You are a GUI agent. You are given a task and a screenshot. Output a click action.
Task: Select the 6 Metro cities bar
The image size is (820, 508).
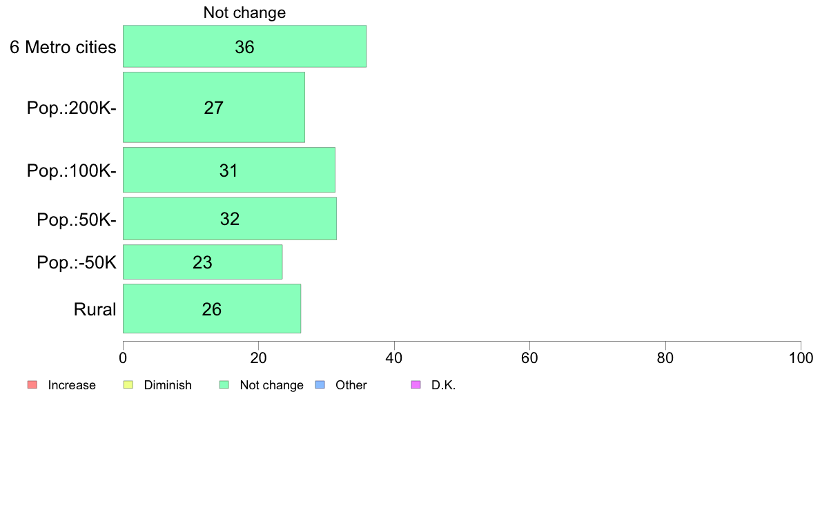245,46
